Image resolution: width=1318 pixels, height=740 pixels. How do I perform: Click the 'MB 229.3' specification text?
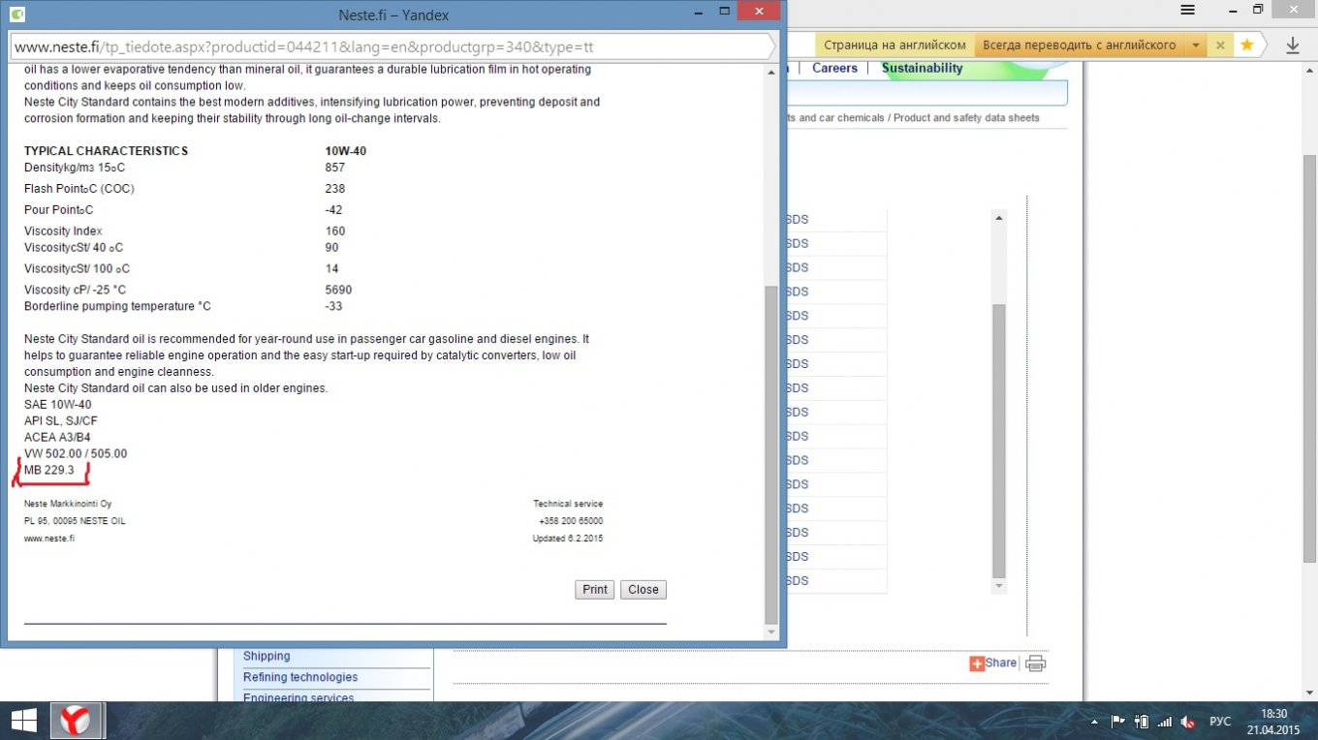click(49, 471)
